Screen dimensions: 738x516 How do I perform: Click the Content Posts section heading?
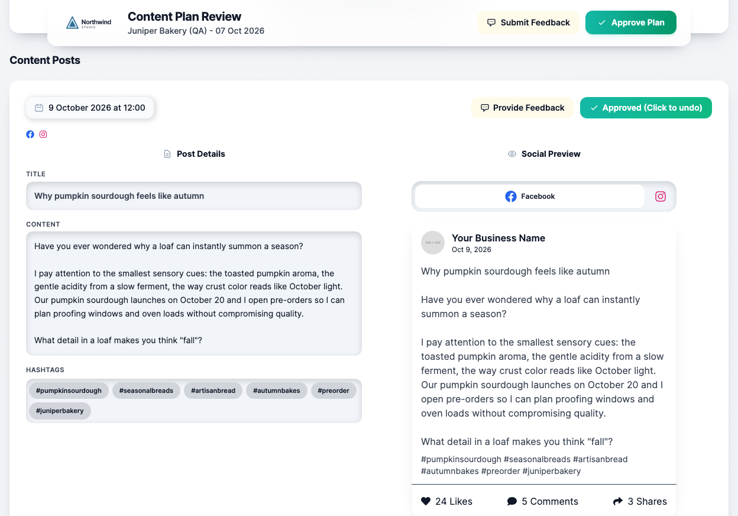coord(45,60)
